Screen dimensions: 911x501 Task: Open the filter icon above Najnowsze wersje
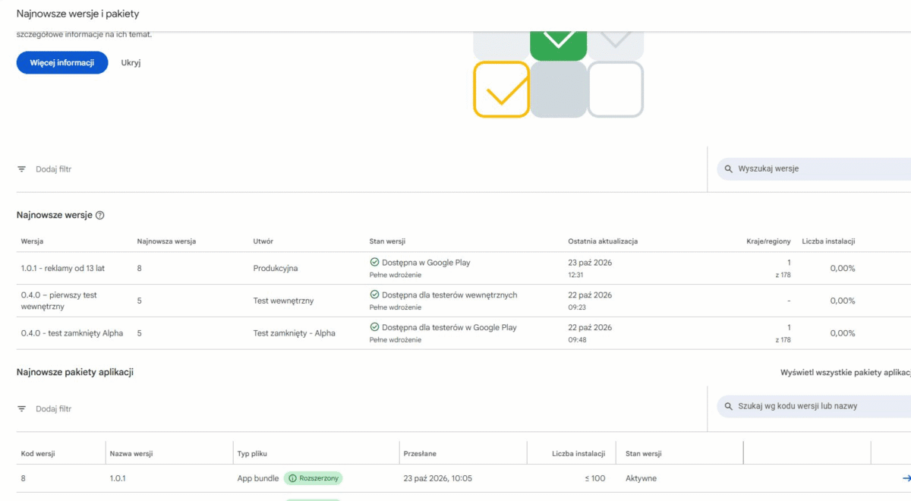pyautogui.click(x=22, y=169)
